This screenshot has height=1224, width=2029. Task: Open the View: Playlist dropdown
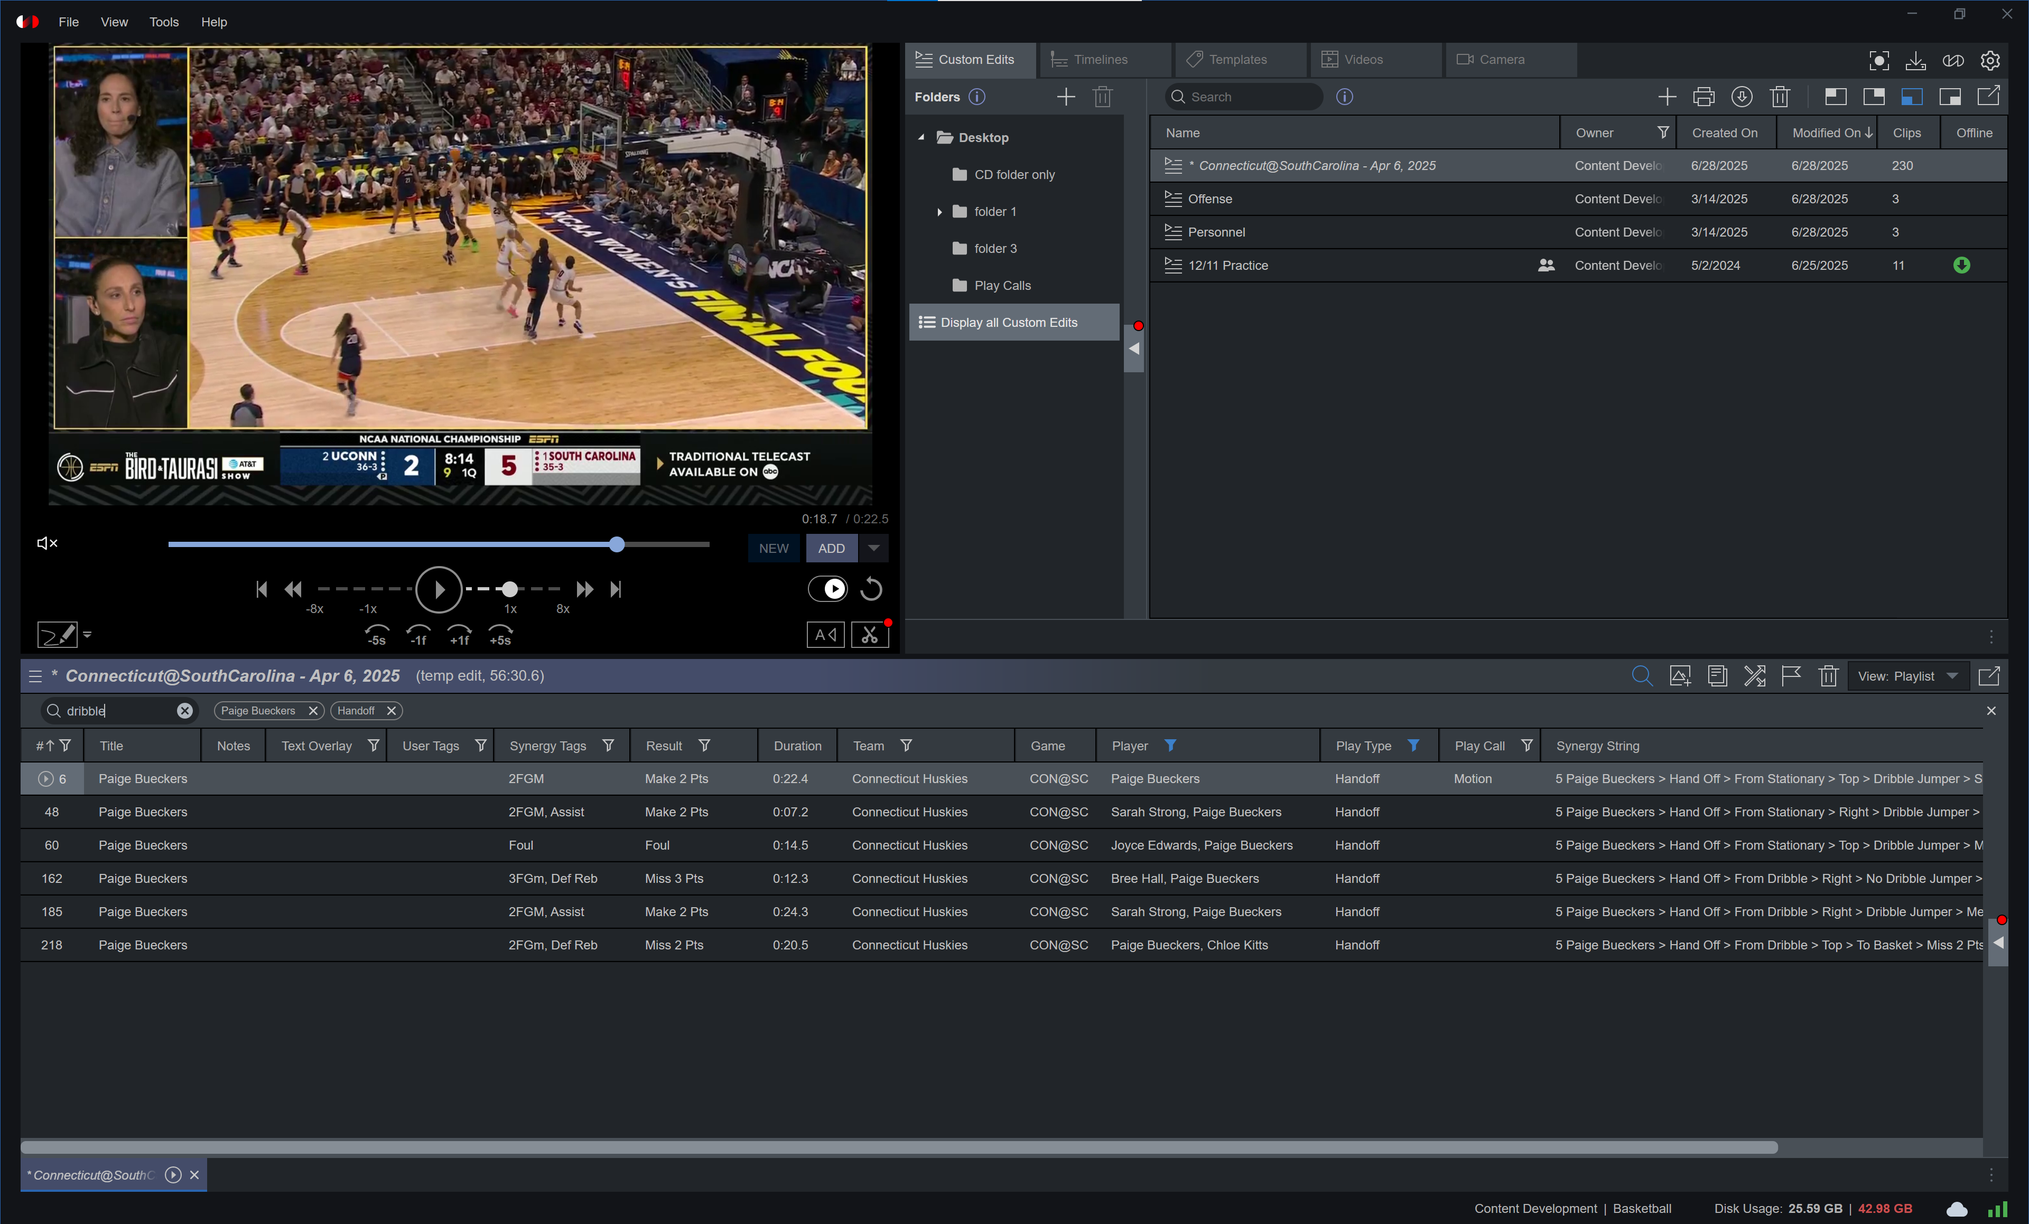(1908, 676)
